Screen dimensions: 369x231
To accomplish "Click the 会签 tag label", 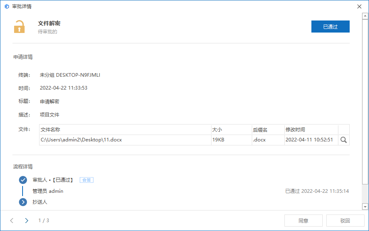I will coord(87,180).
